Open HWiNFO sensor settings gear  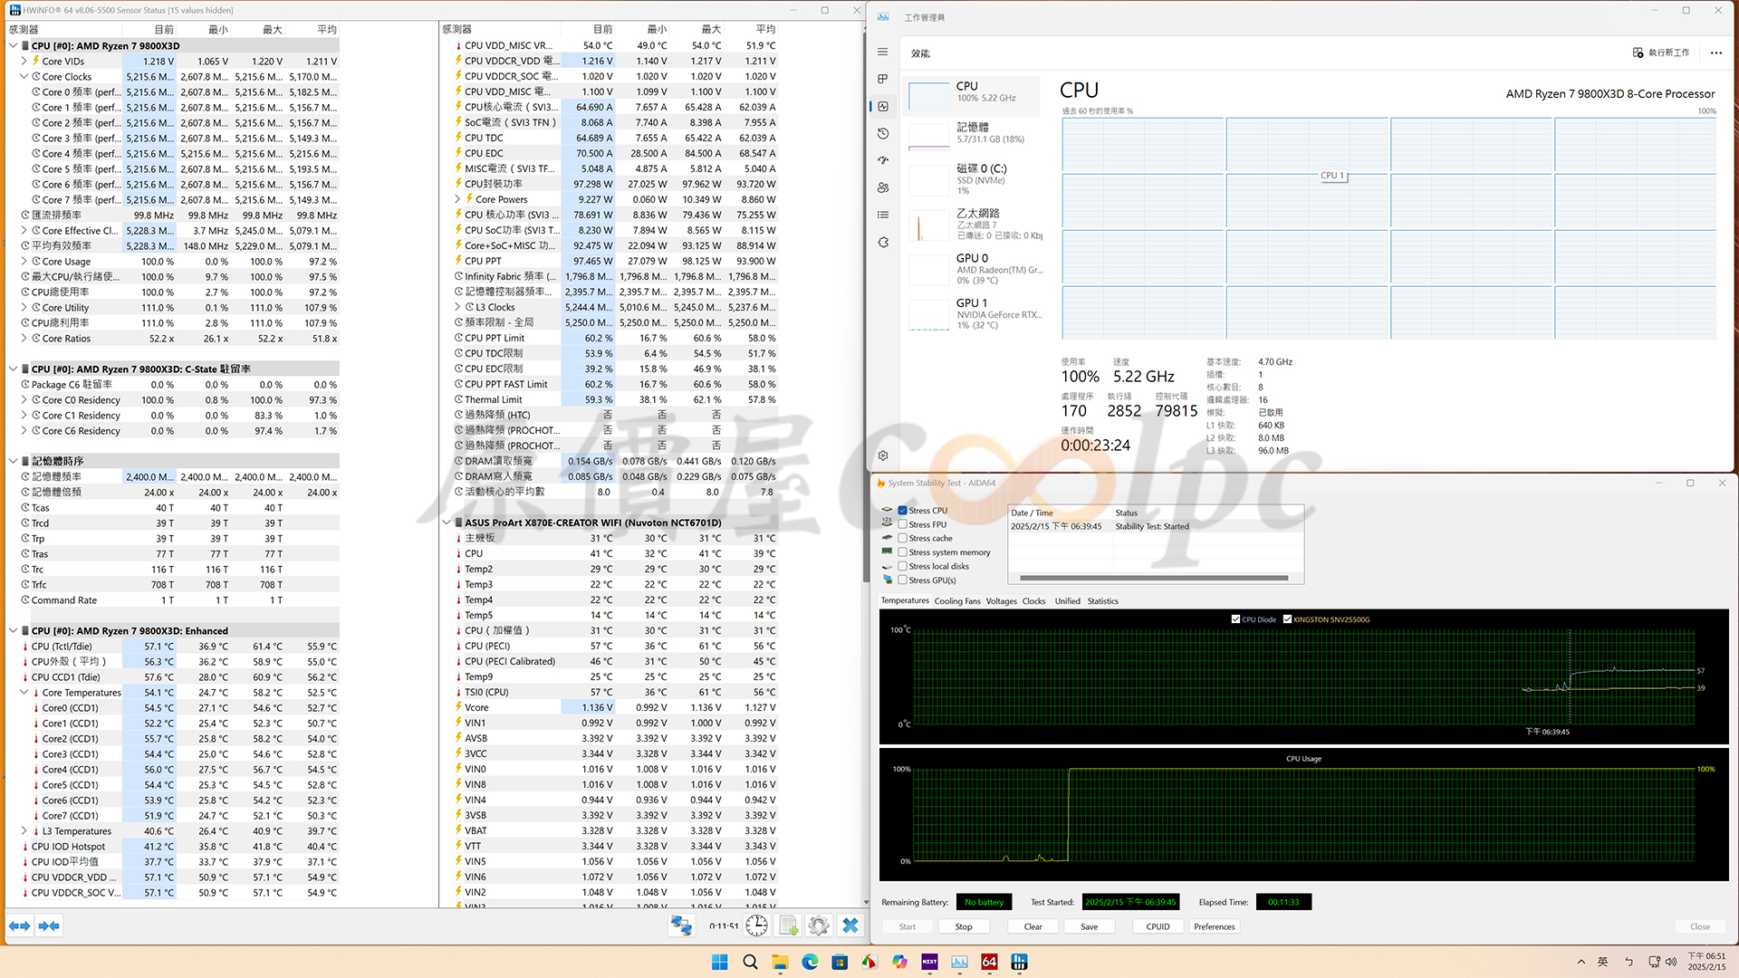point(819,925)
